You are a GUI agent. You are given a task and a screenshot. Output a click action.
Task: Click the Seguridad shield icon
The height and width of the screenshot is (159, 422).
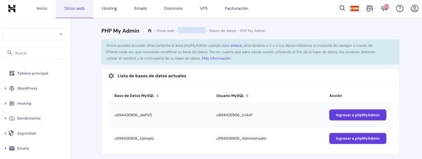pos(11,133)
